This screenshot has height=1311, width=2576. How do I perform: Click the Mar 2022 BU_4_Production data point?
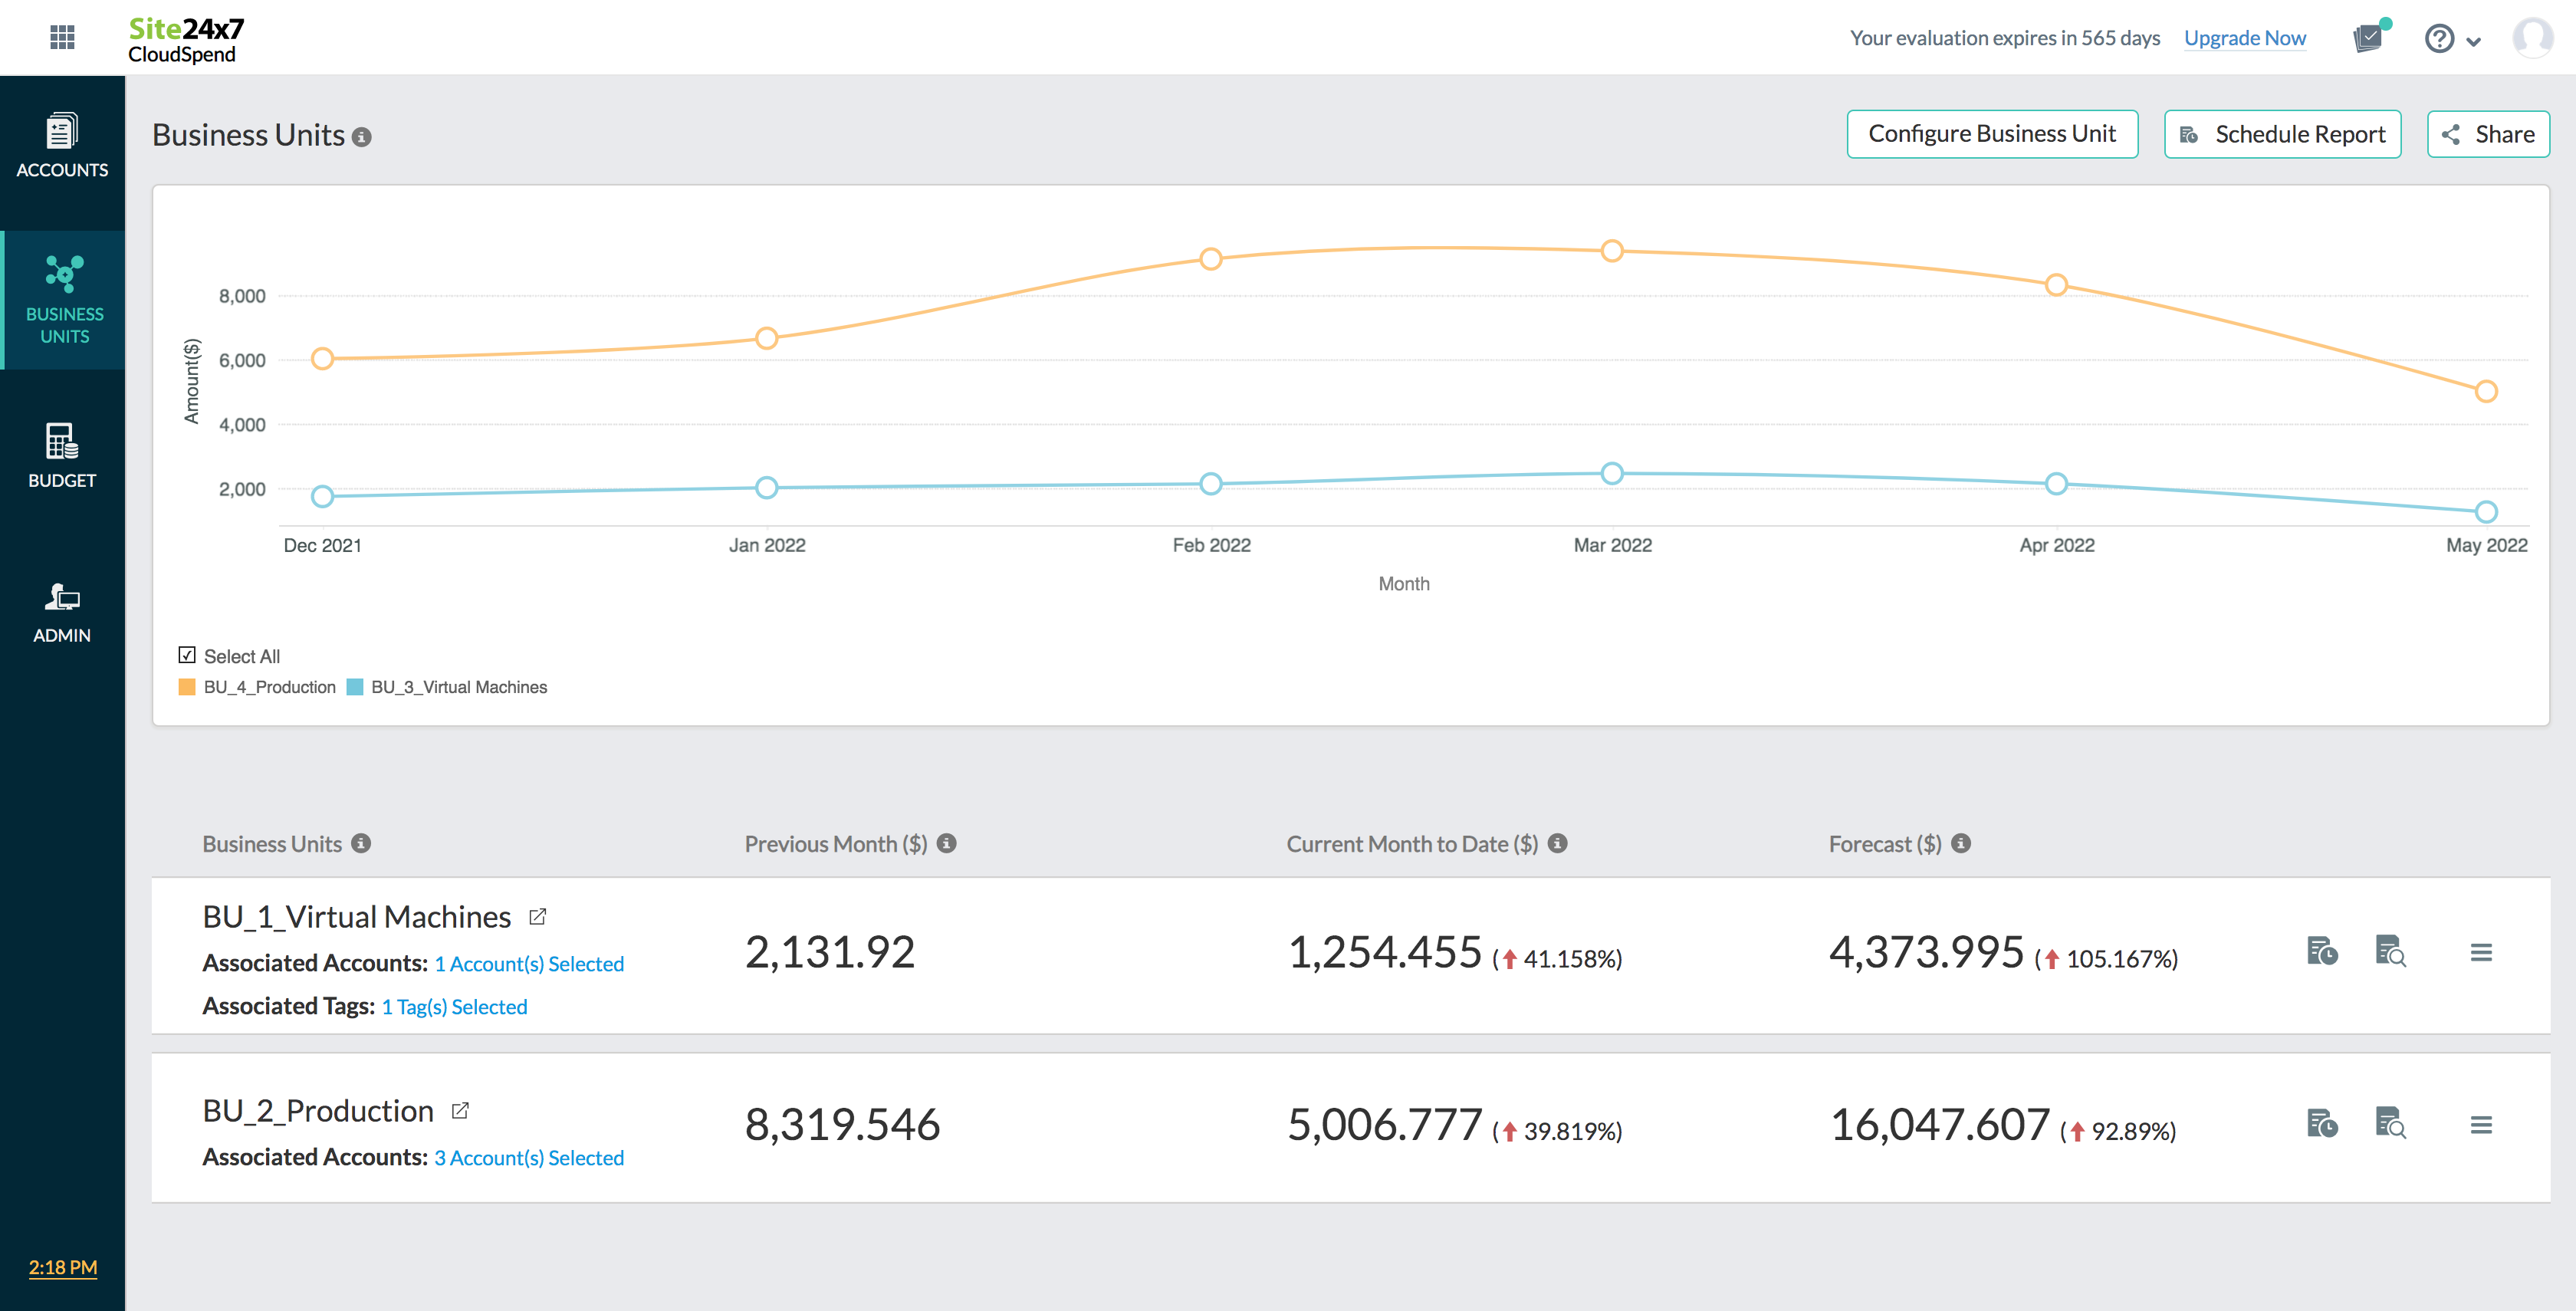[x=1612, y=251]
